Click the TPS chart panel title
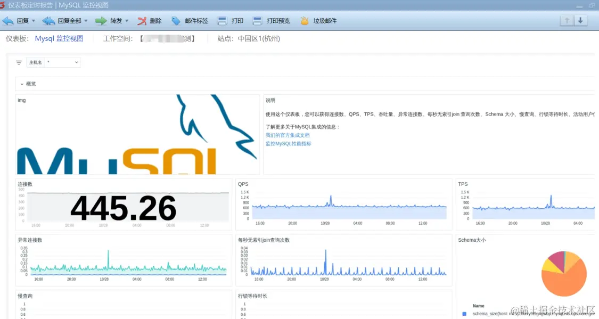Screen dimensions: 599x319 (x=463, y=184)
